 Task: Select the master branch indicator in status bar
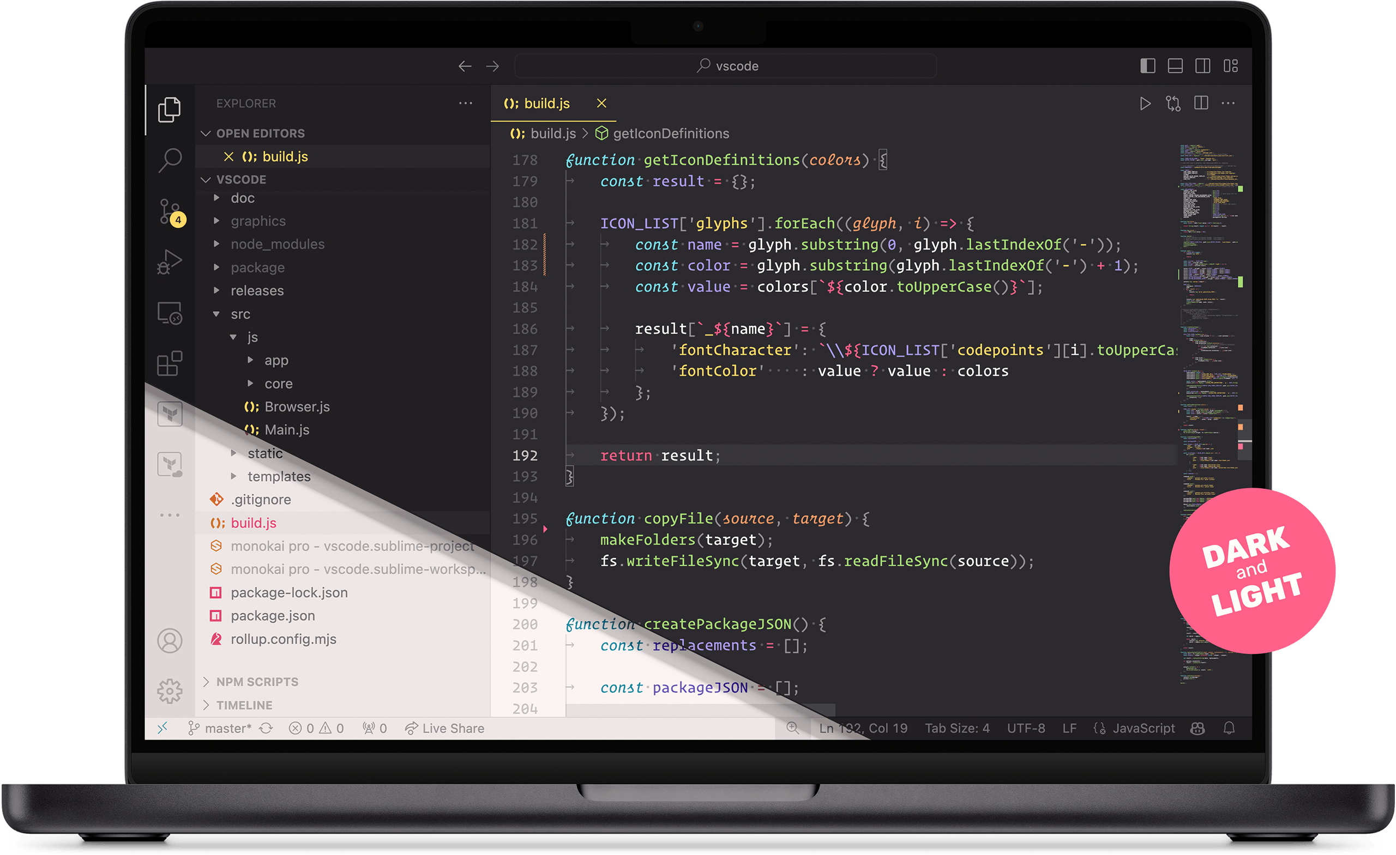(x=212, y=729)
